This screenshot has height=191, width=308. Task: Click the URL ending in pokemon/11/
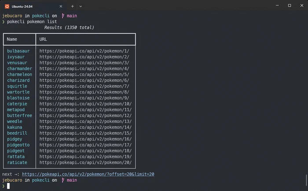85,110
